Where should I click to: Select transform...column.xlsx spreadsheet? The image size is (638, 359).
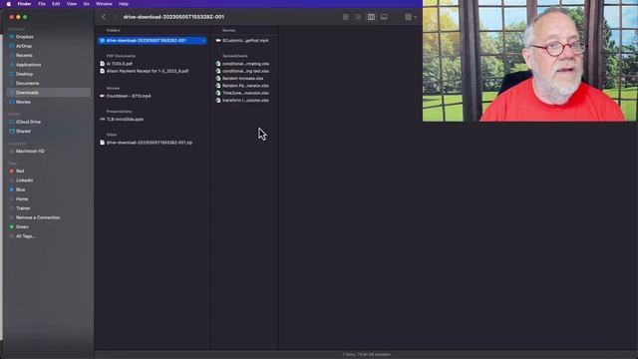[x=246, y=101]
